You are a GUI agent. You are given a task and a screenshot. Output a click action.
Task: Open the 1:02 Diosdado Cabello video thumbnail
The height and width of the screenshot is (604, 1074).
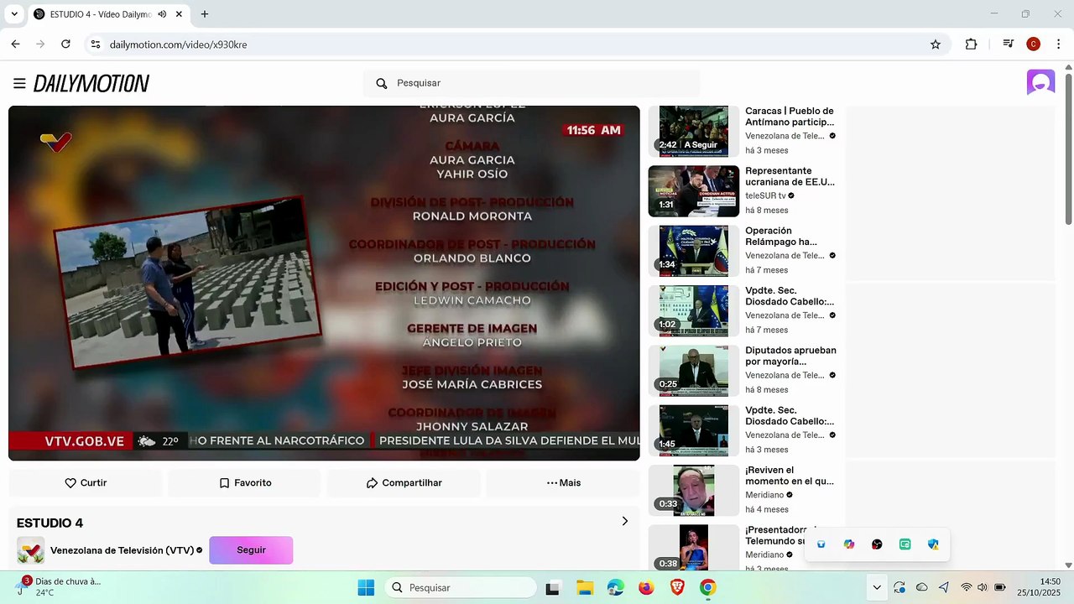pyautogui.click(x=694, y=311)
